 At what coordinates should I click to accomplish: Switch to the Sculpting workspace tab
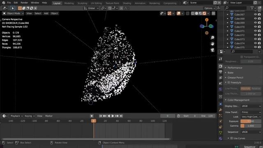pos(82,3)
